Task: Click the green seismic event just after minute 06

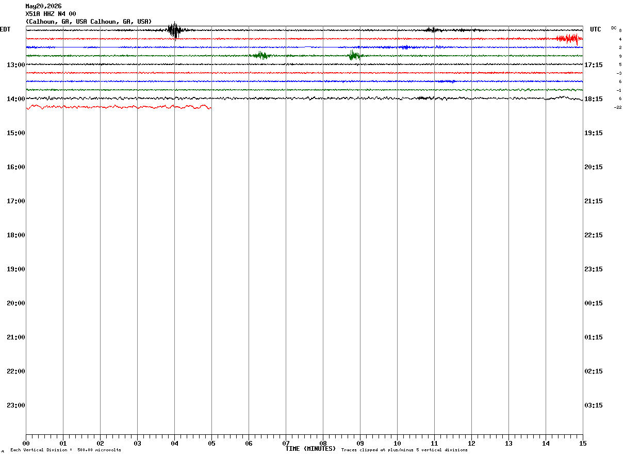Action: [x=261, y=56]
